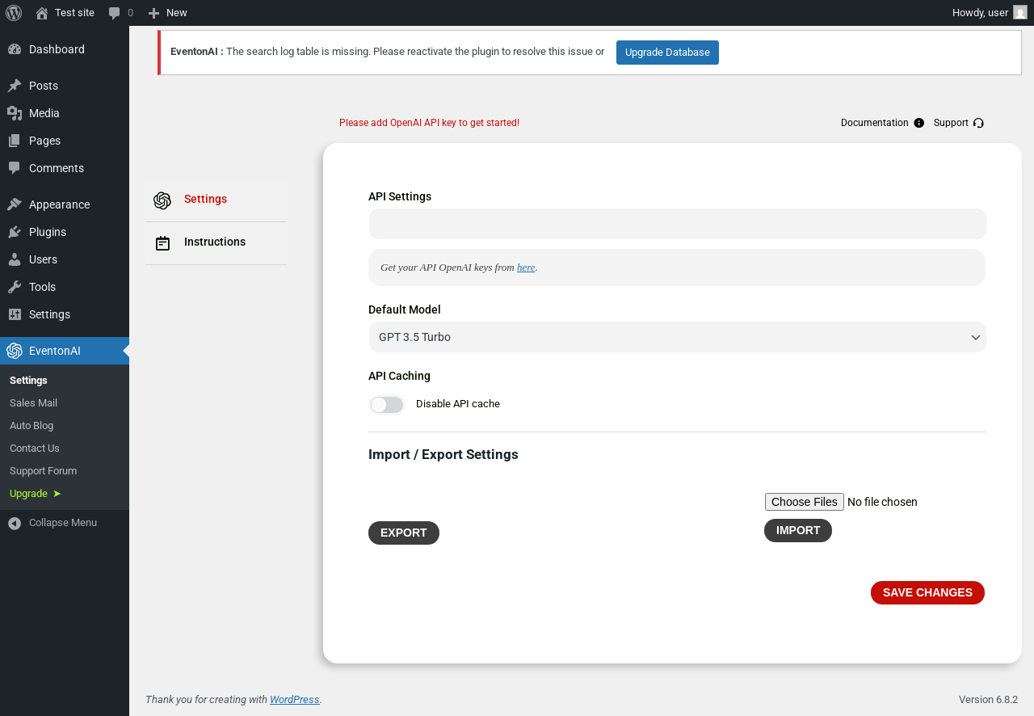Click the Support headset icon
The width and height of the screenshot is (1034, 716).
[x=978, y=123]
